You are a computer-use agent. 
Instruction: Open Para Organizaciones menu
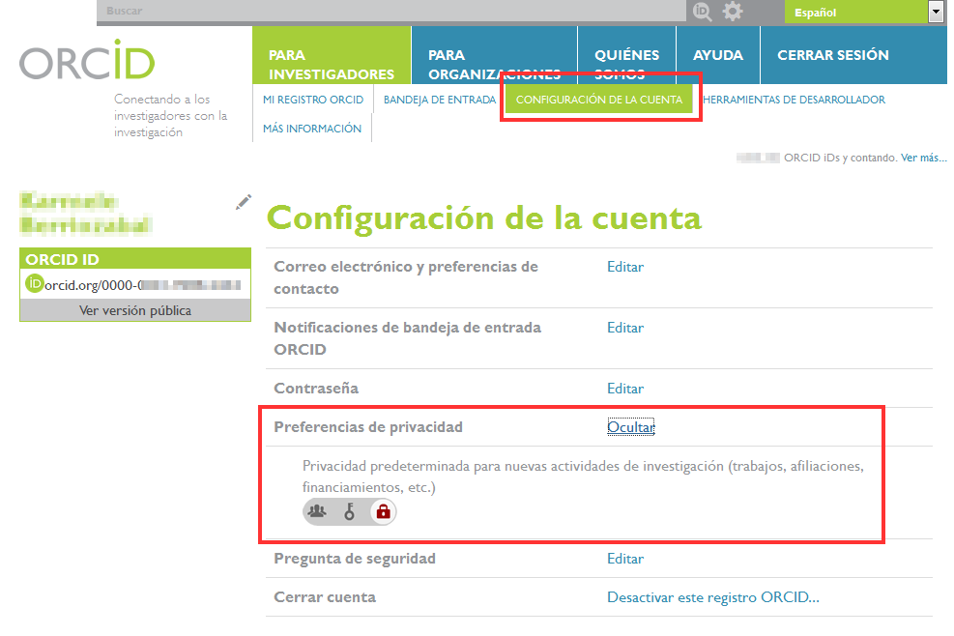tap(494, 55)
